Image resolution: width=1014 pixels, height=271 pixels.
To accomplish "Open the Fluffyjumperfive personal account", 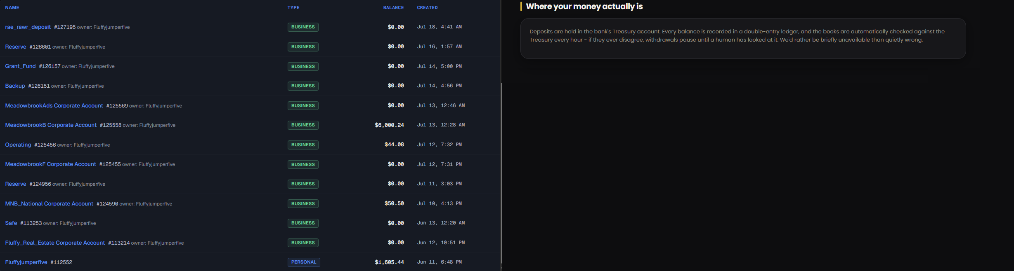I will point(26,262).
